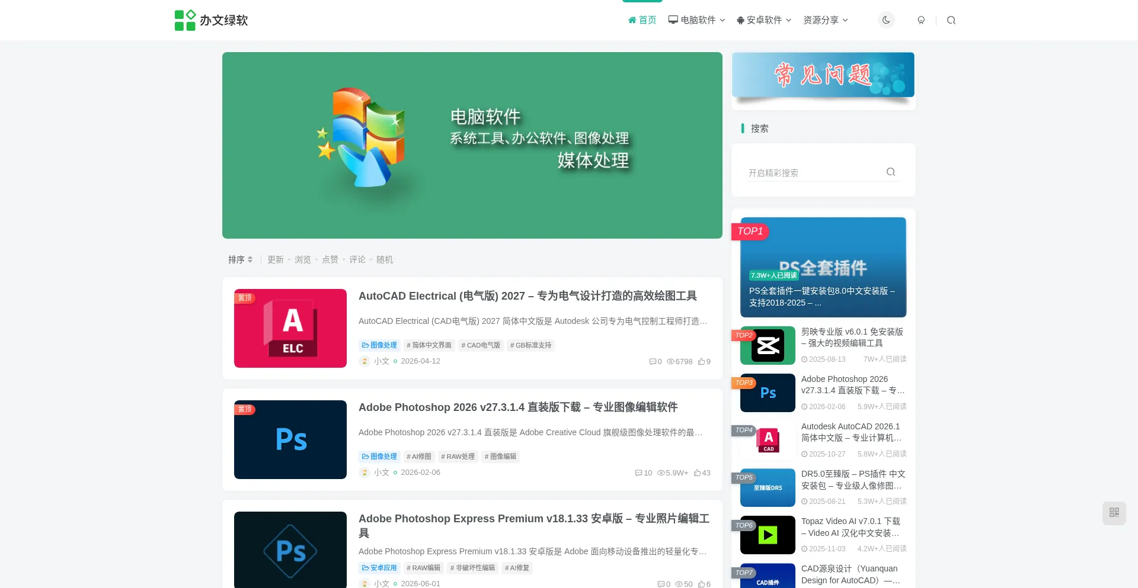Click the Photoshop 2026 Ps thumbnail
The image size is (1138, 588).
click(x=290, y=439)
